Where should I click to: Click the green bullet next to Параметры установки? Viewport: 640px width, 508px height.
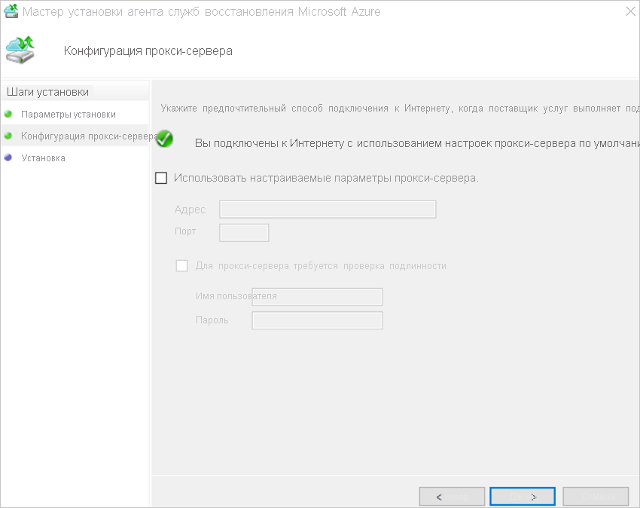(8, 114)
